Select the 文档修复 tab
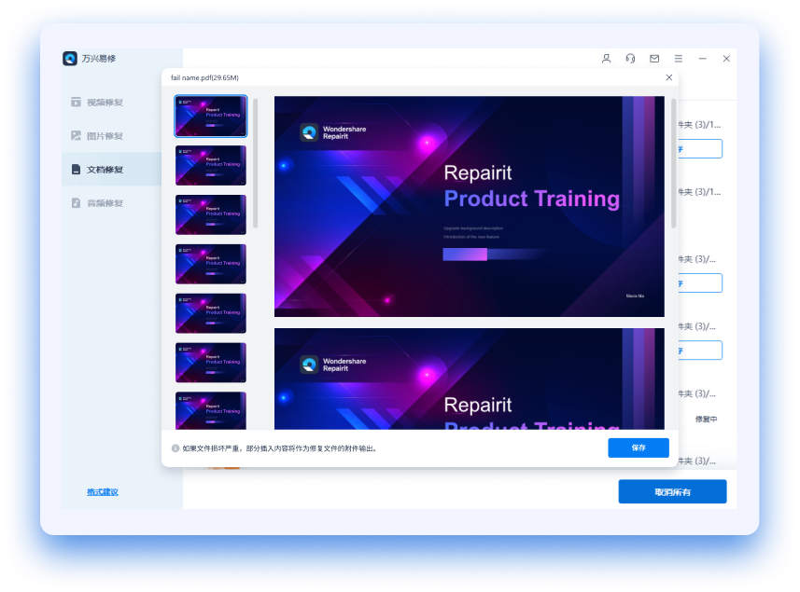Image resolution: width=800 pixels, height=592 pixels. [112, 169]
